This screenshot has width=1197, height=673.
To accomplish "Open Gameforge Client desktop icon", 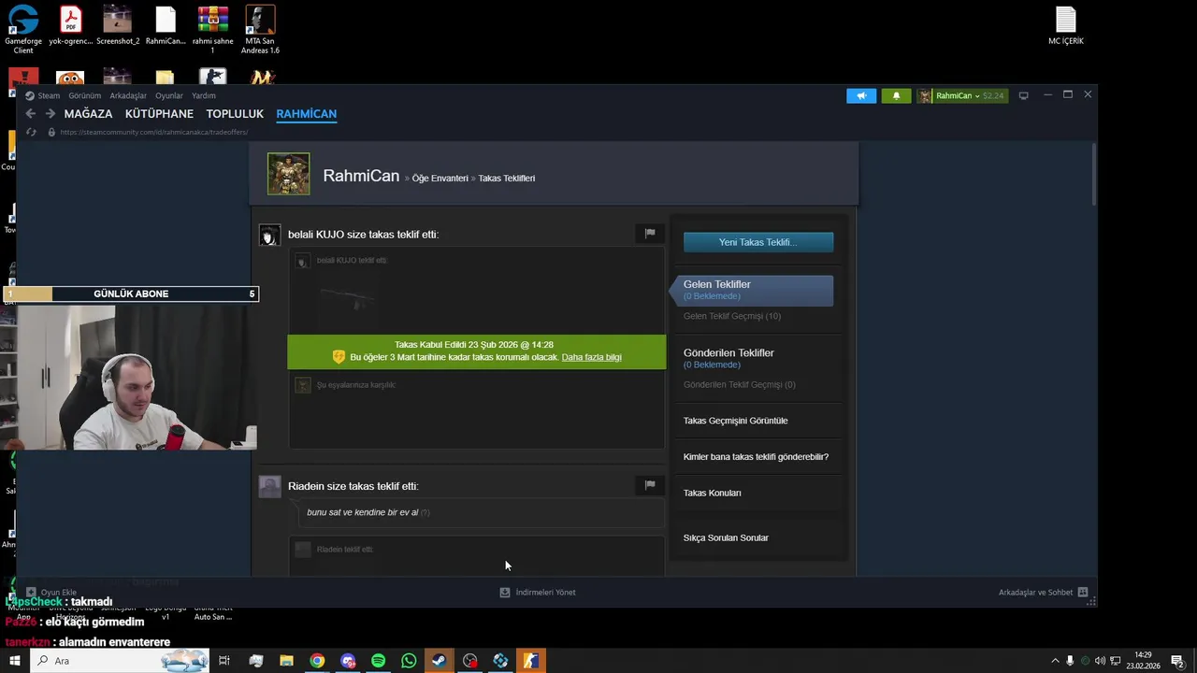I will [x=23, y=30].
